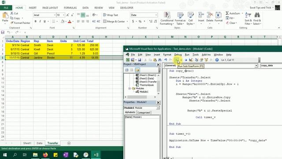Image resolution: width=282 pixels, height=159 pixels.
Task: Open the font size dropdown showing 10
Action: [63, 15]
